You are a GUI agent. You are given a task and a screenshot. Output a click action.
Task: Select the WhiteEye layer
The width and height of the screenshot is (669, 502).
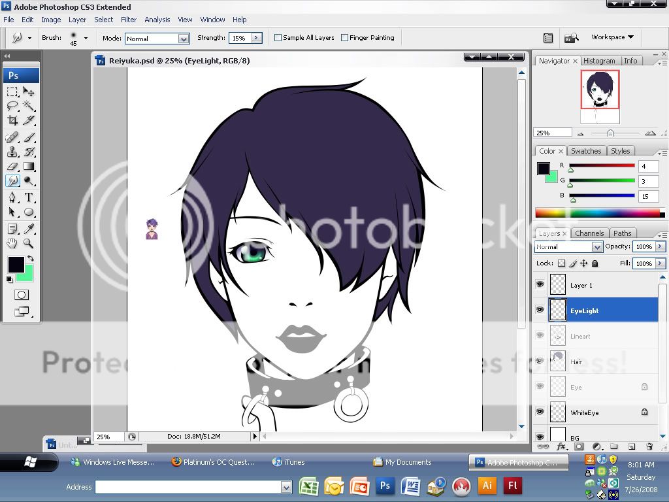584,412
